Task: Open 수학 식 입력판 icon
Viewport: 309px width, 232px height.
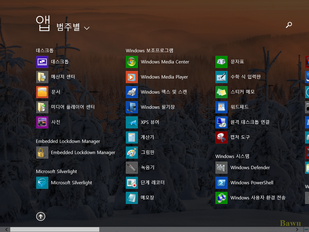Action: 221,77
